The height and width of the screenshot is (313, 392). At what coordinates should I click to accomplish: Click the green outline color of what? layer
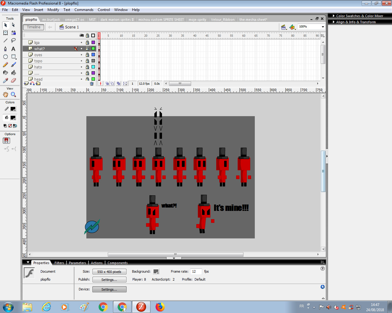93,49
